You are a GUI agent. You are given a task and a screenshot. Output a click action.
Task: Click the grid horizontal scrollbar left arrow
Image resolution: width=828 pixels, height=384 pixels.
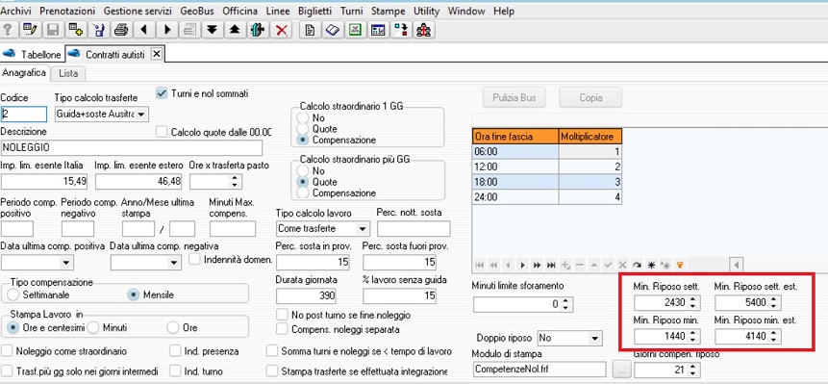tap(737, 265)
